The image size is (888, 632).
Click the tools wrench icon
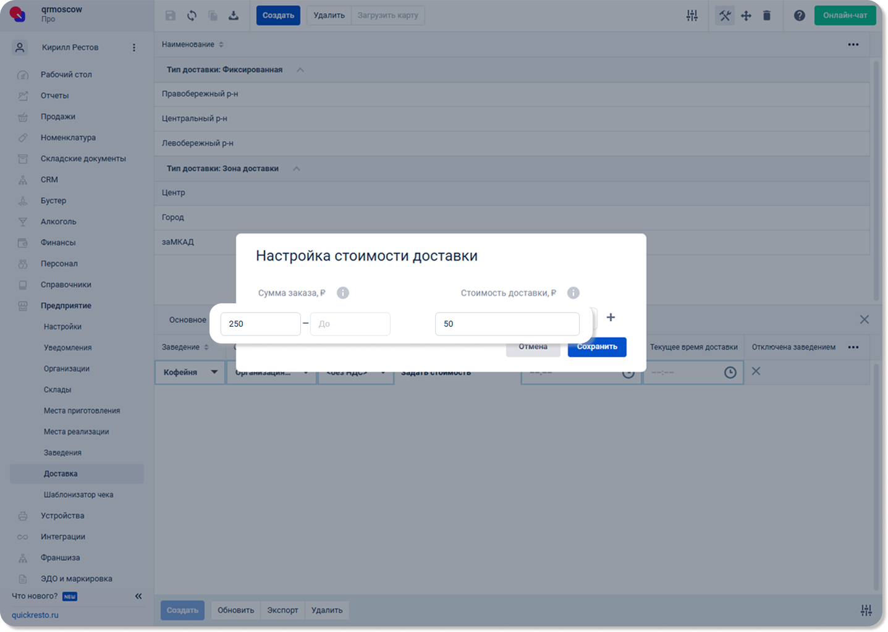(725, 15)
